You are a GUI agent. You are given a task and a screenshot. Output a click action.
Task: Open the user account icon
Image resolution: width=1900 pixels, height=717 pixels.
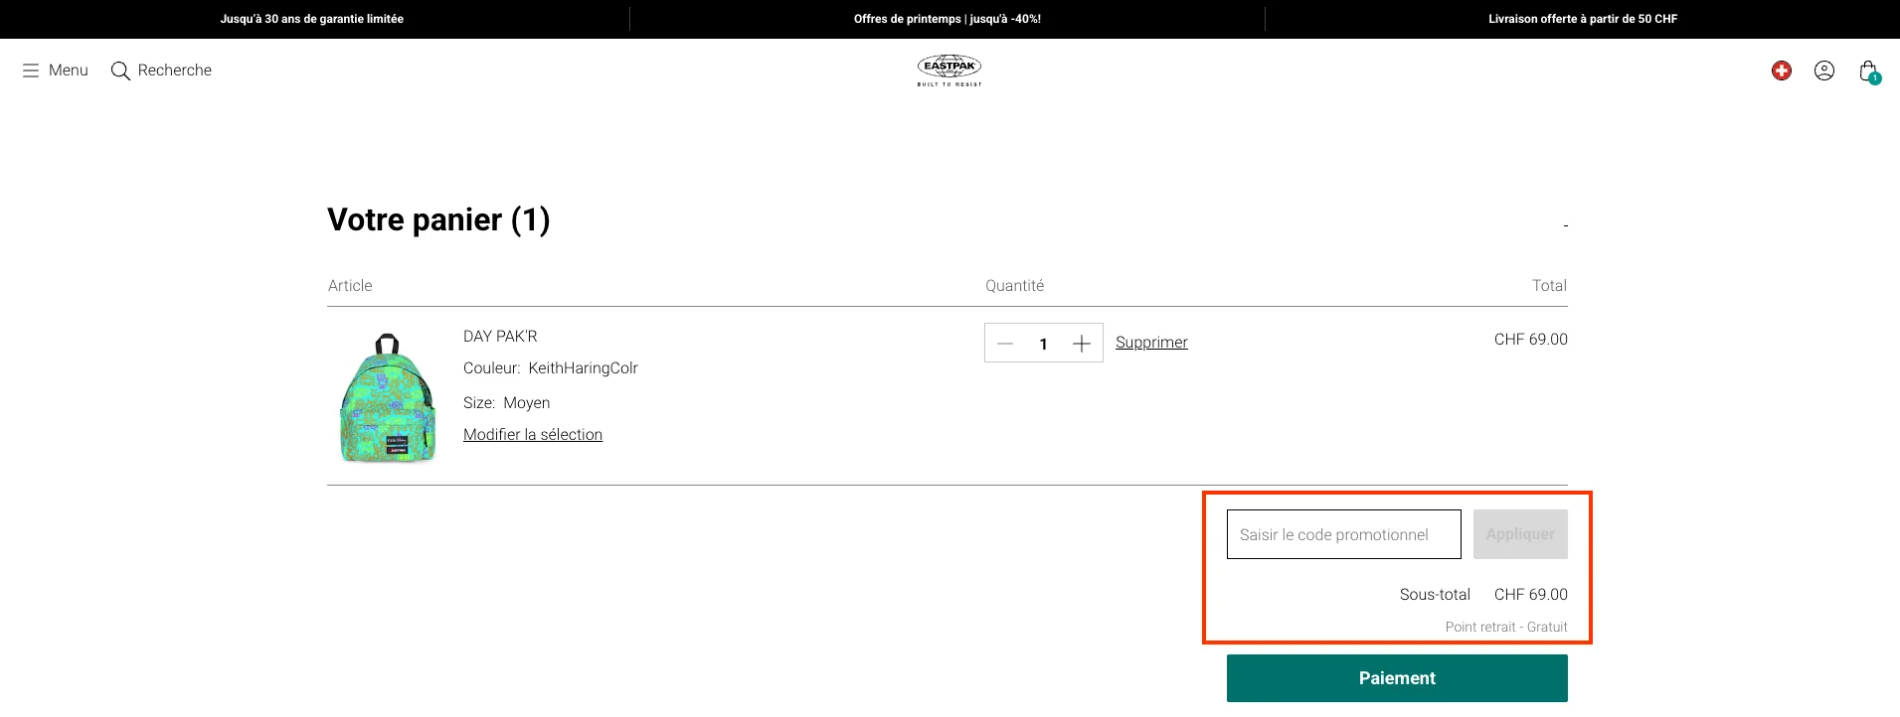pyautogui.click(x=1824, y=71)
